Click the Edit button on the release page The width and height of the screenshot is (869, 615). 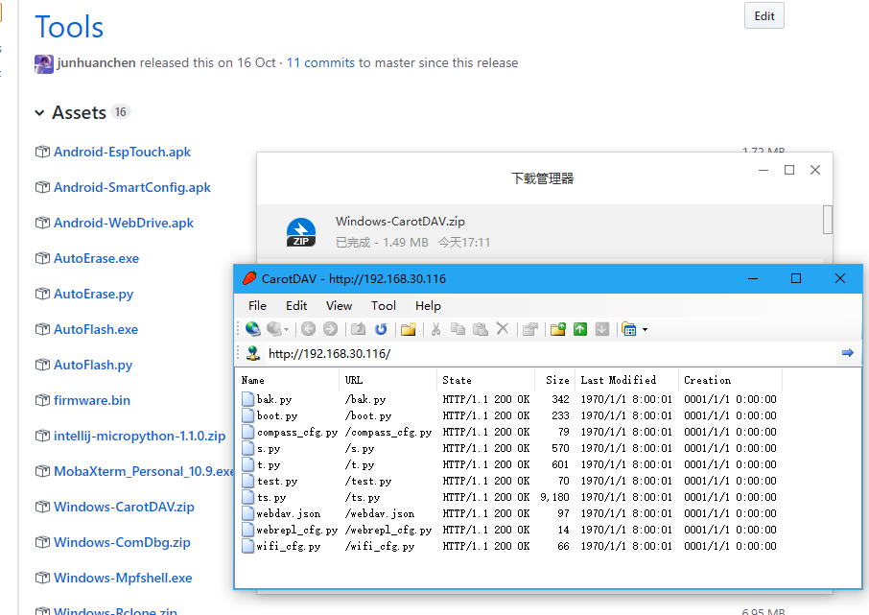click(x=763, y=15)
